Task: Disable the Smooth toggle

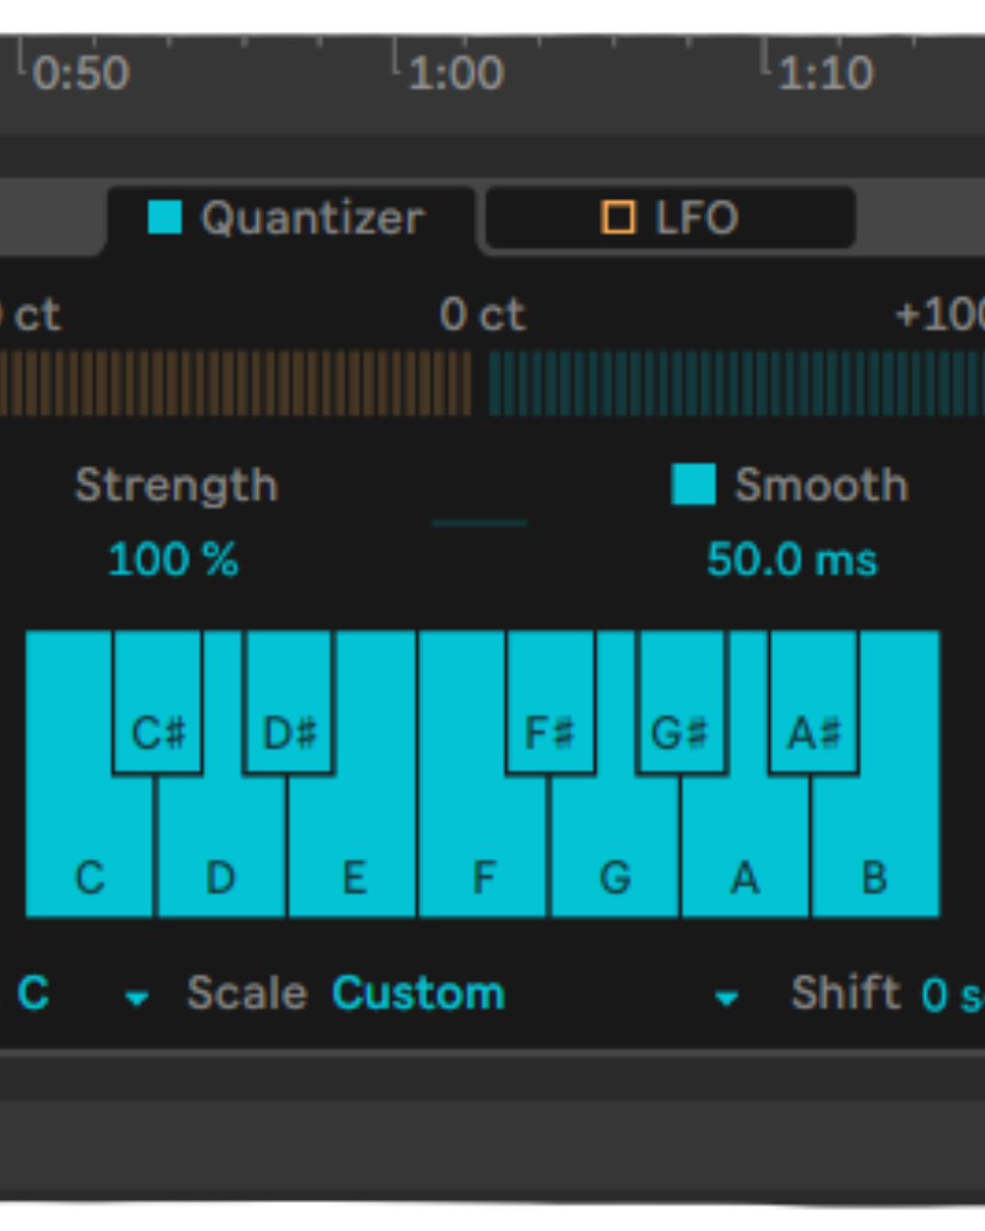Action: 693,484
